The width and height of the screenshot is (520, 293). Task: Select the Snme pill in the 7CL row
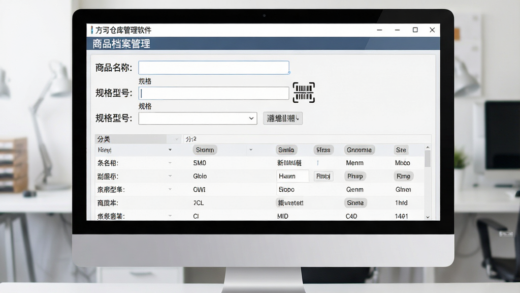tap(355, 202)
